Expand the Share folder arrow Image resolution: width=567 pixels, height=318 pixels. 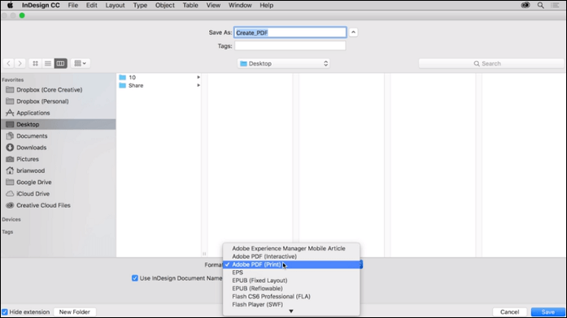tap(198, 85)
